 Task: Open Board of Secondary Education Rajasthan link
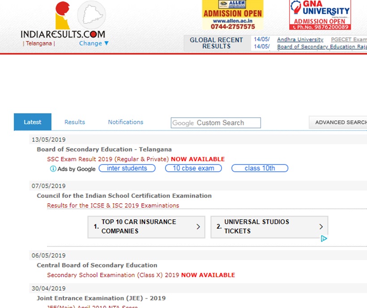(x=322, y=47)
